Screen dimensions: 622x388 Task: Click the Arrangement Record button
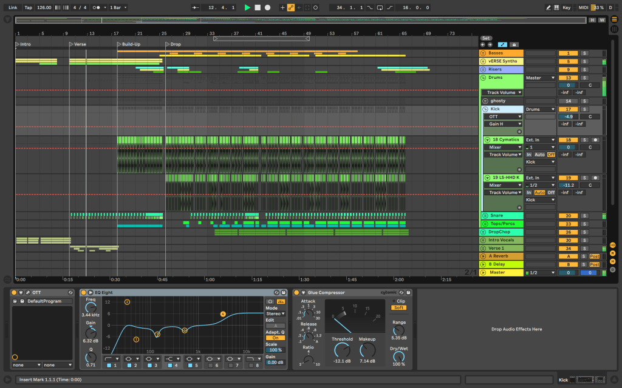pyautogui.click(x=267, y=7)
